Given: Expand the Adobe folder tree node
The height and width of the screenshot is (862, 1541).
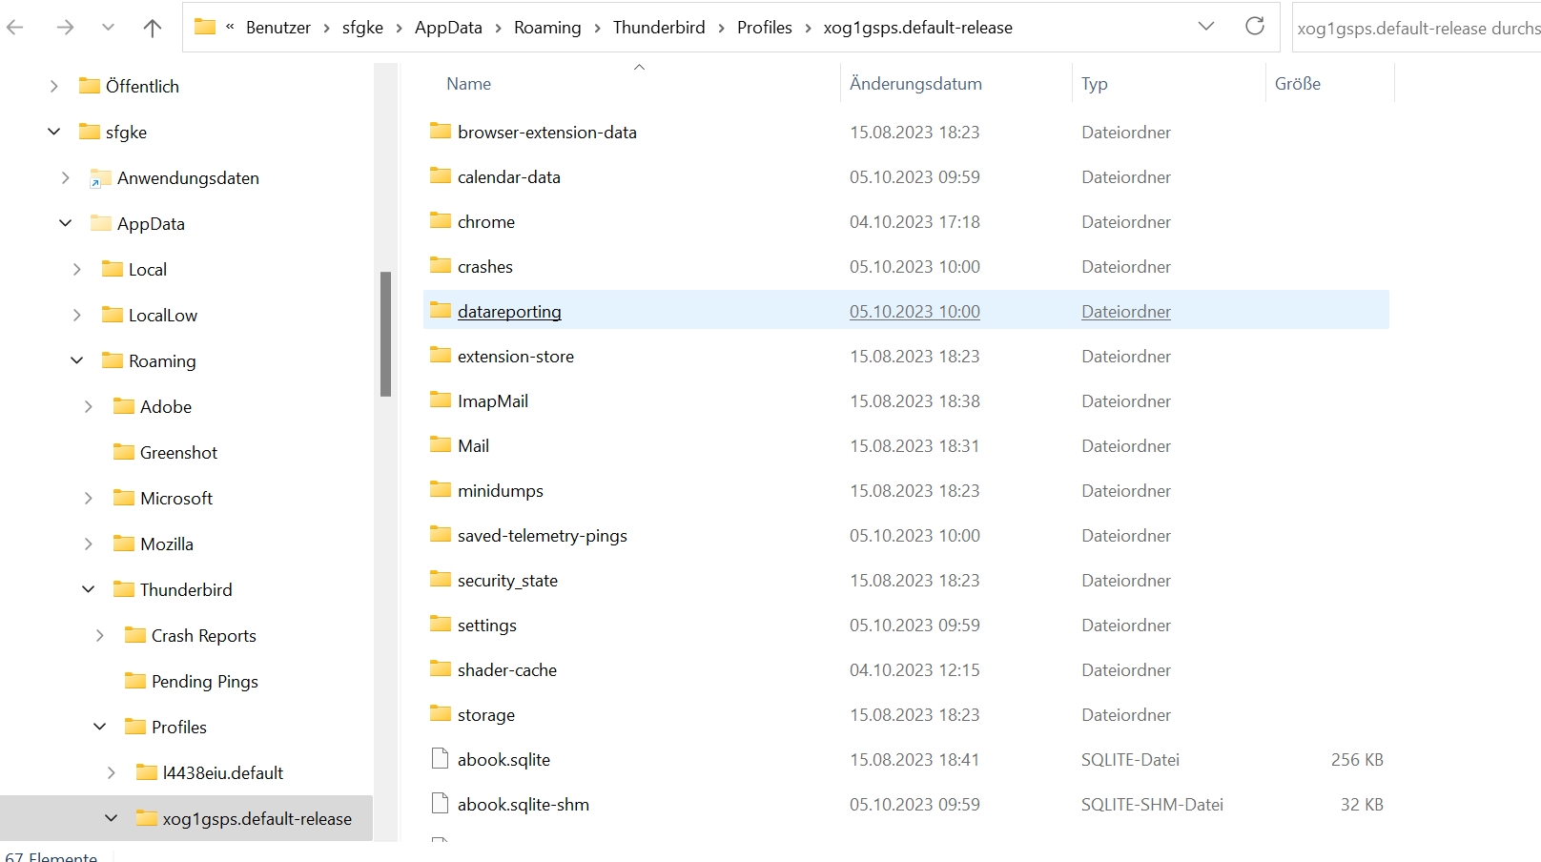Looking at the screenshot, I should pos(89,406).
